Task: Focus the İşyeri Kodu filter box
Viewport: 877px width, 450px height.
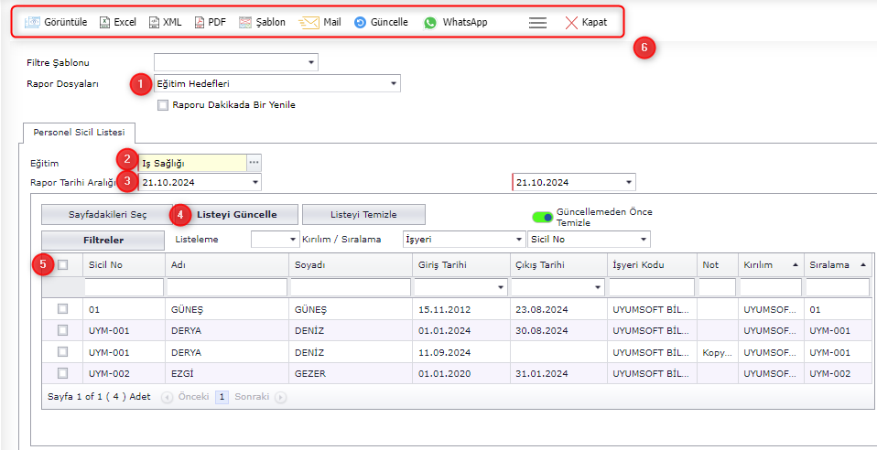Action: (652, 287)
